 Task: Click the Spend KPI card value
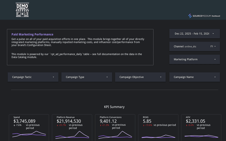[x=25, y=121]
